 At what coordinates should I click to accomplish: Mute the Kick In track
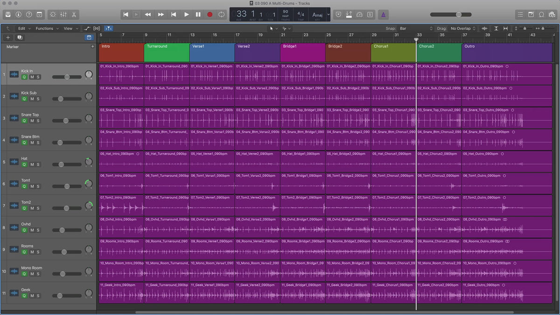(x=32, y=77)
